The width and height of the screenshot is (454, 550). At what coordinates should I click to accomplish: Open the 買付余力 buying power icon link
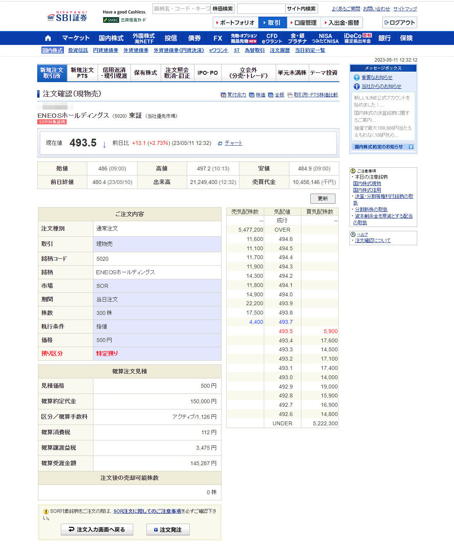coord(234,95)
